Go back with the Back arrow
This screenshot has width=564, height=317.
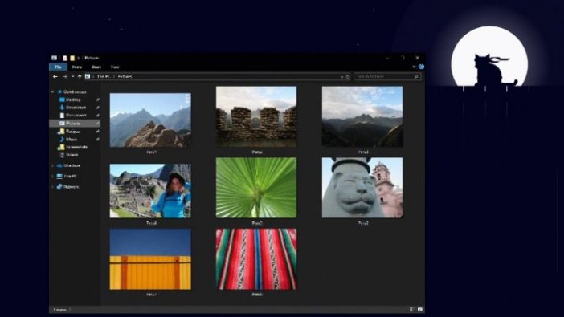55,76
